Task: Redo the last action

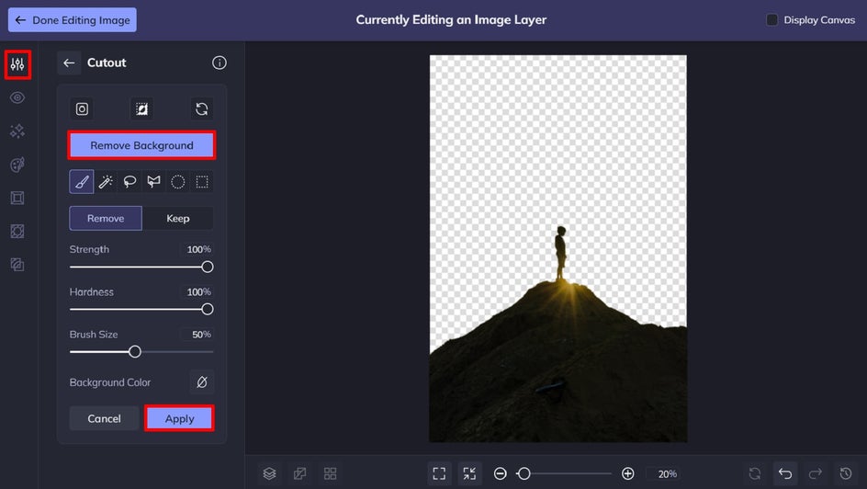Action: tap(816, 473)
